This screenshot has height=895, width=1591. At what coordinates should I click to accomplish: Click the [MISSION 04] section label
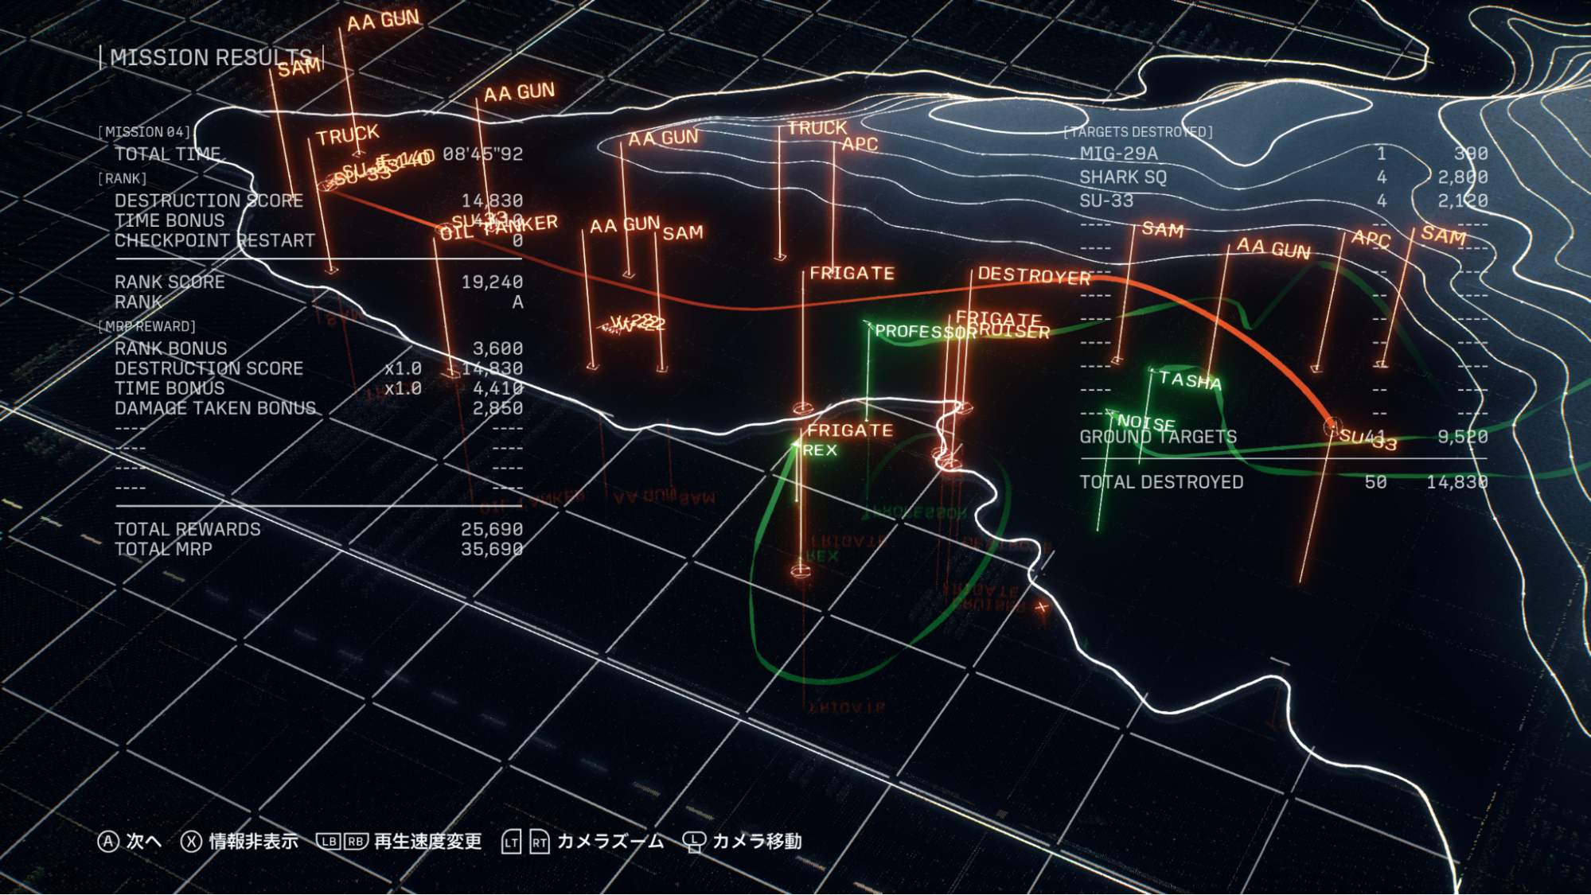[145, 132]
